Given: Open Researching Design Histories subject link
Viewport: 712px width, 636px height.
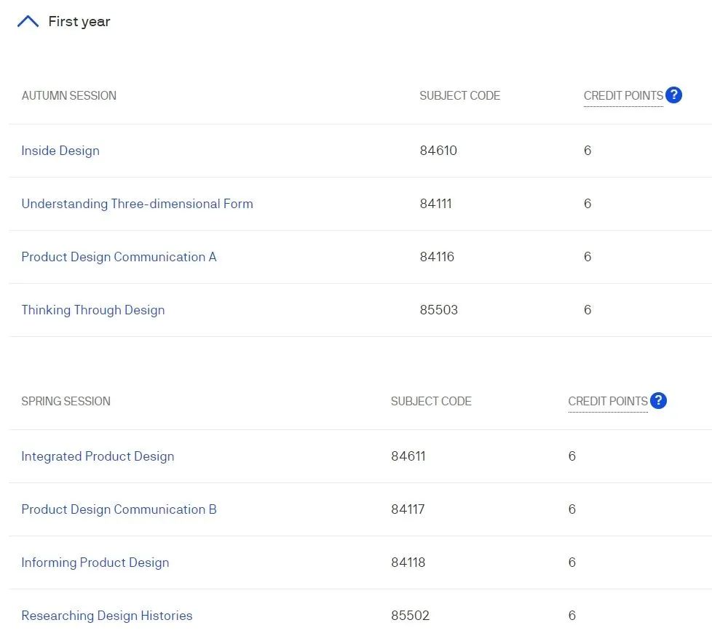Looking at the screenshot, I should [107, 616].
